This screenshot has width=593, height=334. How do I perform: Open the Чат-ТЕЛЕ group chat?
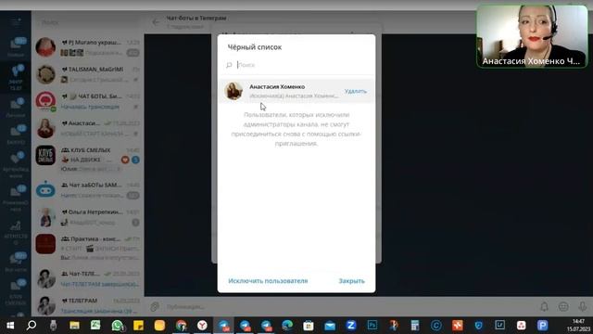coord(88,278)
